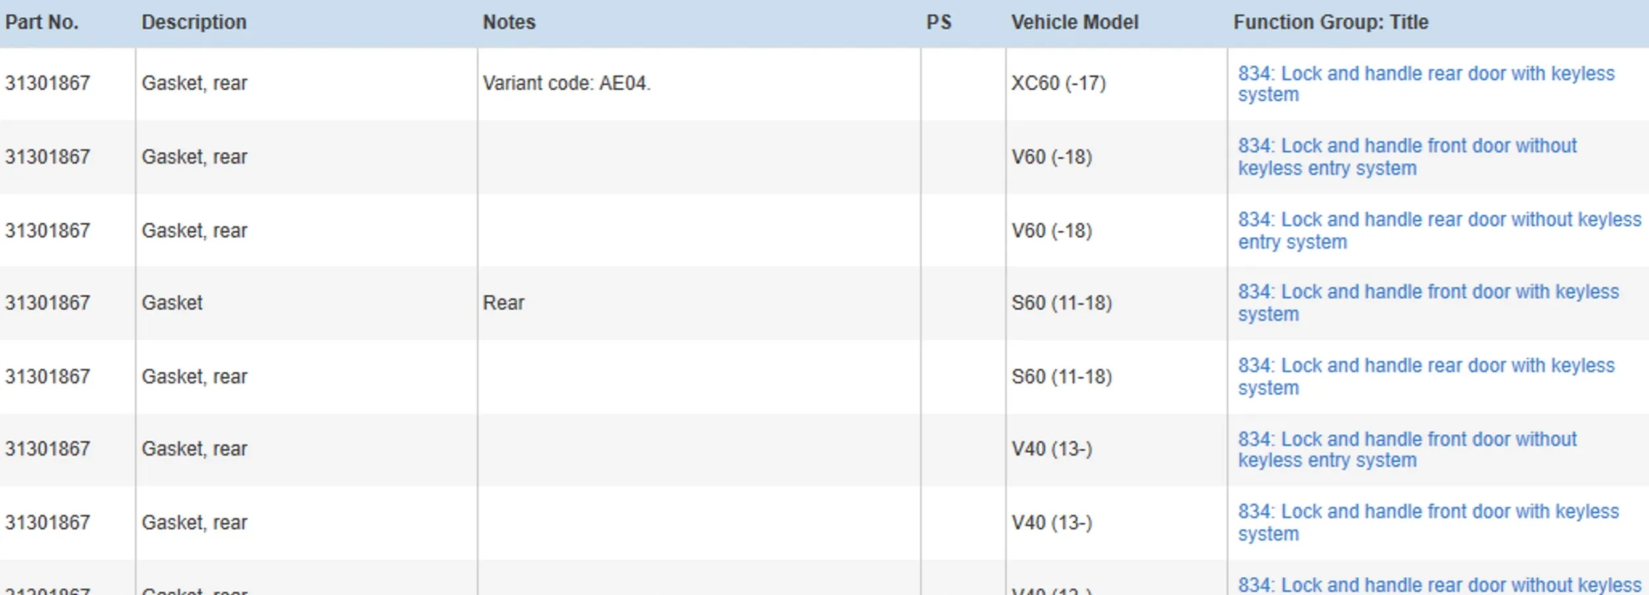
Task: Click the Vehicle Model column header
Action: pyautogui.click(x=1074, y=22)
